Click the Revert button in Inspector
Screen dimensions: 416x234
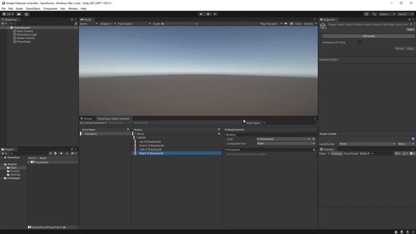[x=400, y=49]
